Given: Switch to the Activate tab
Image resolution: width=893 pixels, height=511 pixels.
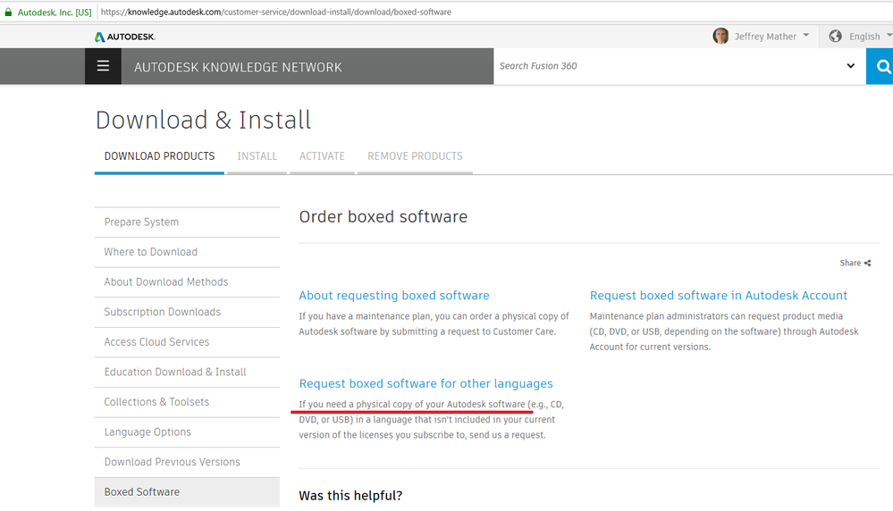Looking at the screenshot, I should pyautogui.click(x=322, y=156).
